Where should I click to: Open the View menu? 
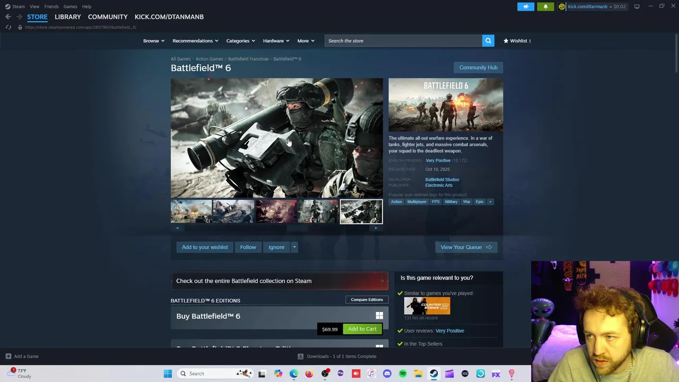coord(34,6)
